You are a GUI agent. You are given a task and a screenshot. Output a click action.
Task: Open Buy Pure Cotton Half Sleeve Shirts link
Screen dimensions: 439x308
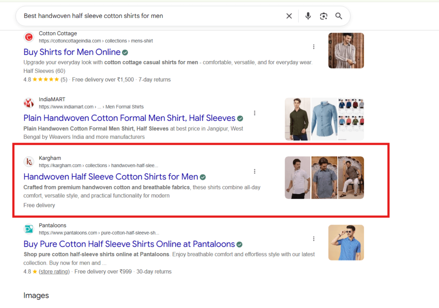129,244
